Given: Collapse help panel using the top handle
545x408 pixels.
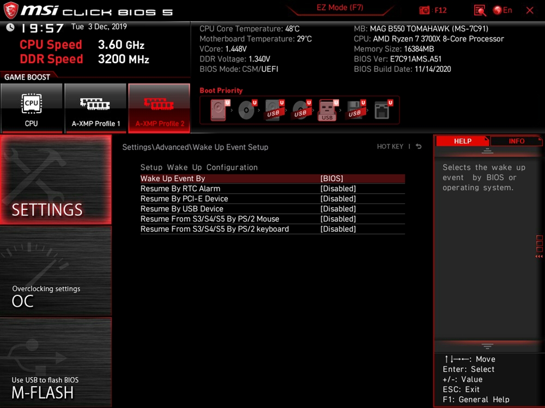Looking at the screenshot, I should (487, 151).
